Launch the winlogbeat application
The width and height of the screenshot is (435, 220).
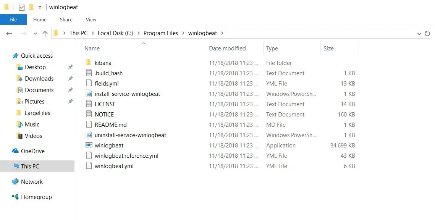pos(109,146)
